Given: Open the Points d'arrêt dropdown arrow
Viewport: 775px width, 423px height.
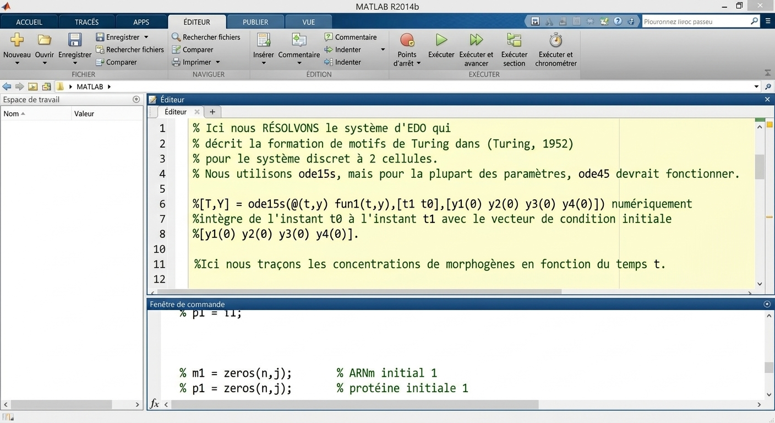Looking at the screenshot, I should click(418, 63).
